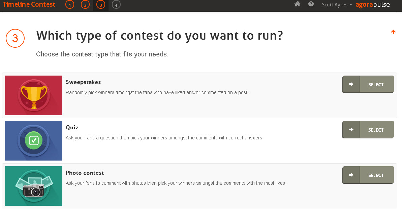Click the orange up arrow near top right
Image resolution: width=402 pixels, height=219 pixels.
coord(393,32)
